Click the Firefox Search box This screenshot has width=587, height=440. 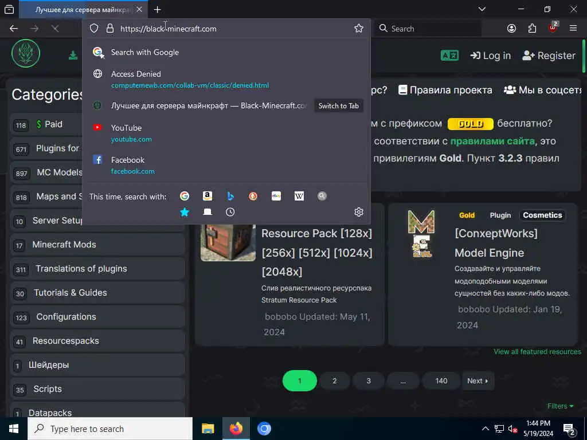tap(429, 29)
